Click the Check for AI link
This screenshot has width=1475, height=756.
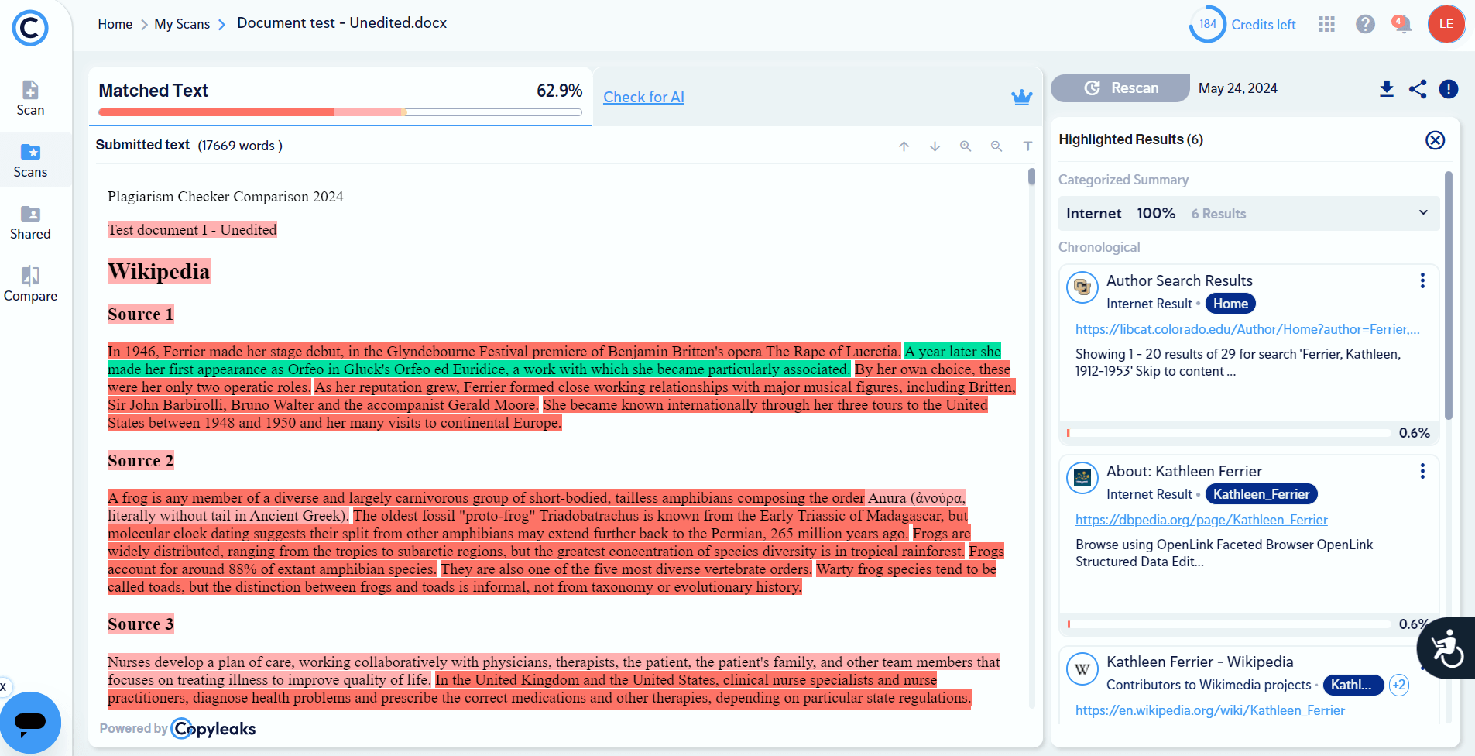(x=643, y=97)
